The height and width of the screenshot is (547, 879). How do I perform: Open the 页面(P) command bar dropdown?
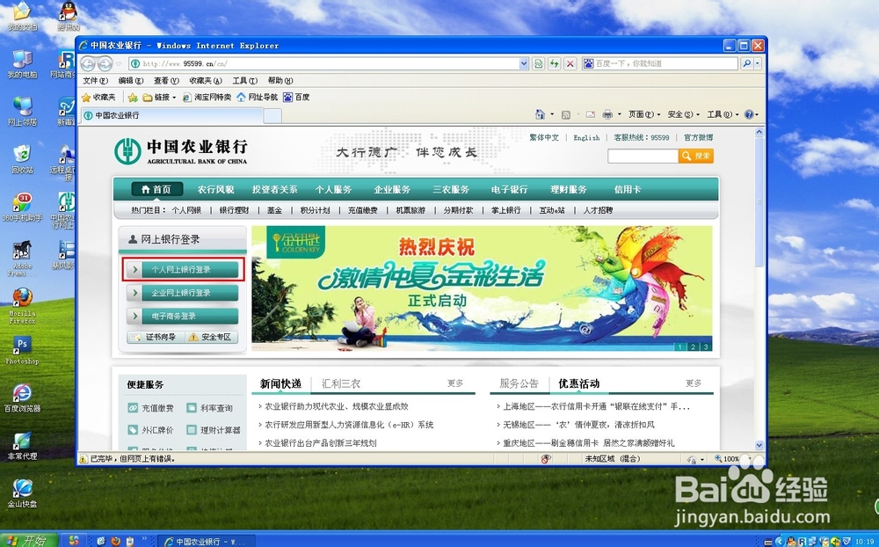pos(644,114)
